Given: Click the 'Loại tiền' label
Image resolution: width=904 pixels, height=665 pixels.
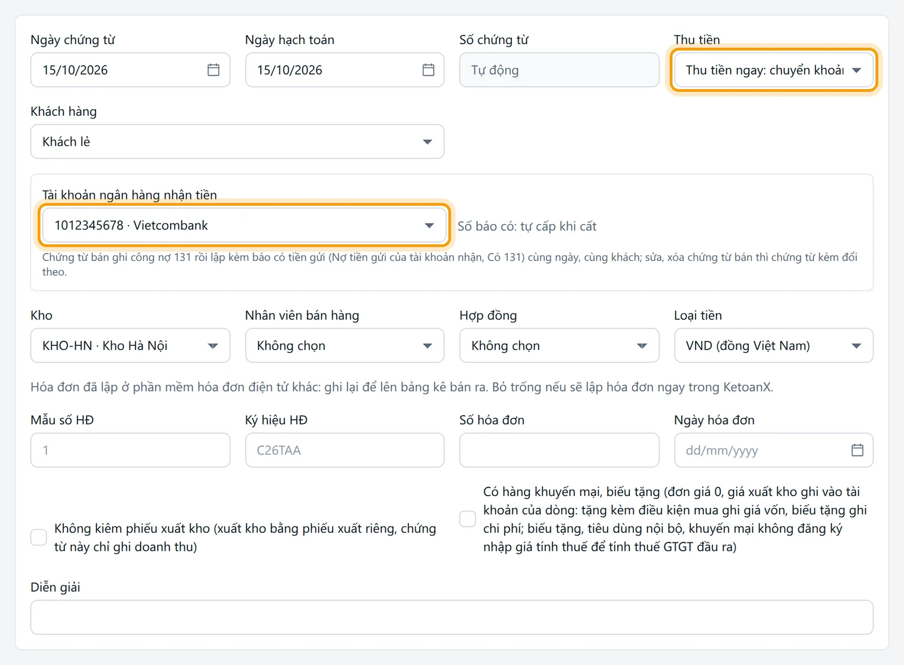Looking at the screenshot, I should pyautogui.click(x=698, y=315).
